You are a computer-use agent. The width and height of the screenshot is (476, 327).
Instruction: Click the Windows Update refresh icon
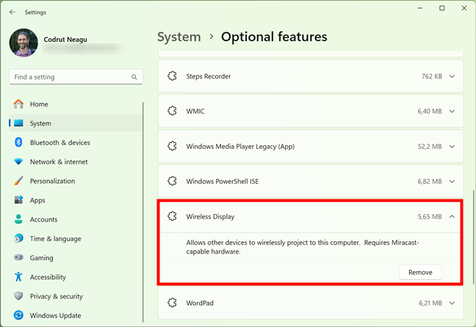click(x=18, y=315)
